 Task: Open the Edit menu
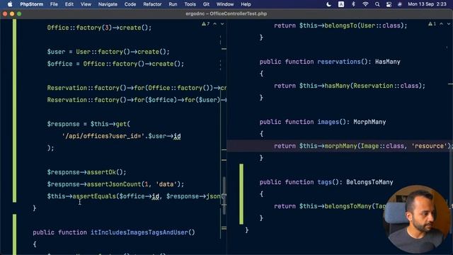point(69,4)
